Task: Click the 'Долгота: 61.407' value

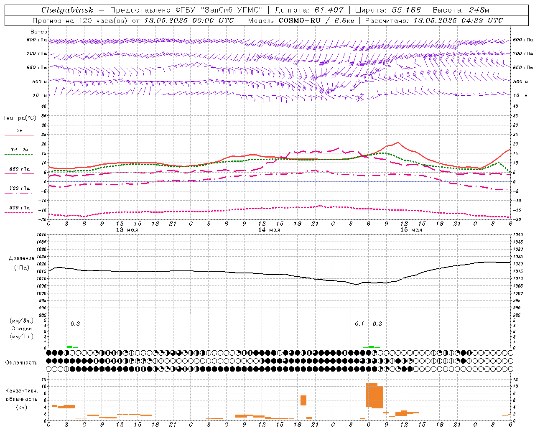Action: click(309, 10)
